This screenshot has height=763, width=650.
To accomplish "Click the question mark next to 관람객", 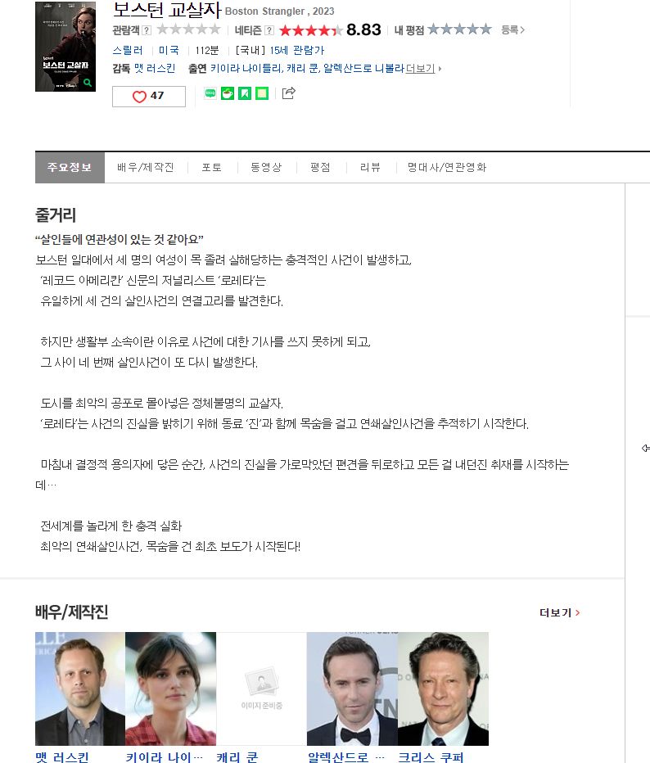I will (147, 30).
